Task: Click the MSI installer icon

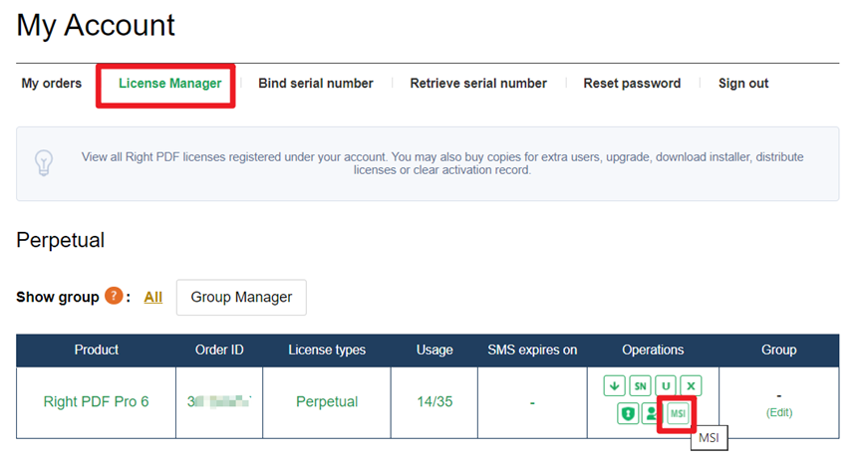Action: click(678, 413)
